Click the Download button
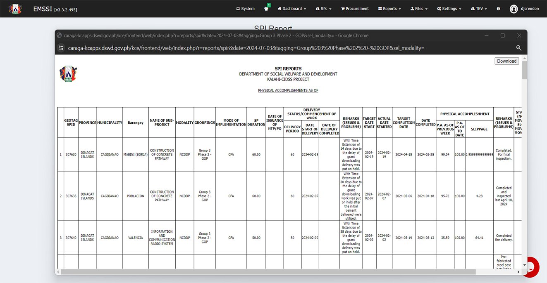 pos(506,61)
